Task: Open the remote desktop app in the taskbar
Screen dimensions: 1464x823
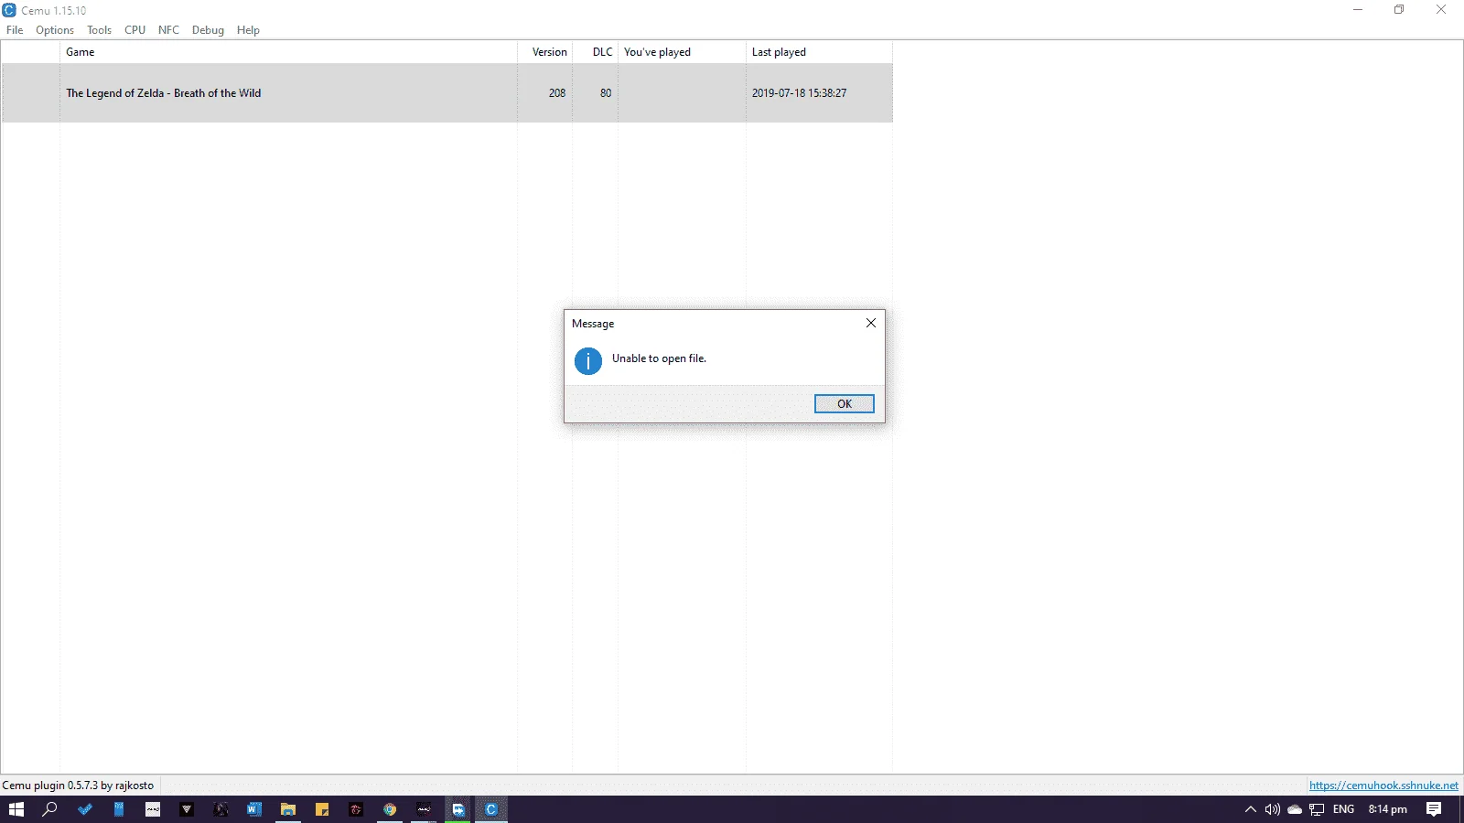Action: point(457,809)
